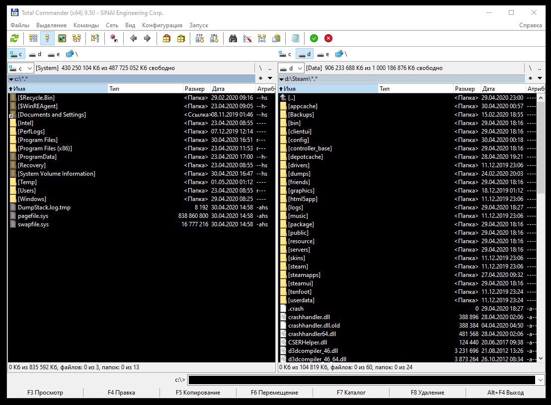Image resolution: width=551 pixels, height=405 pixels.
Task: Click the F4 Правка button
Action: 121,393
